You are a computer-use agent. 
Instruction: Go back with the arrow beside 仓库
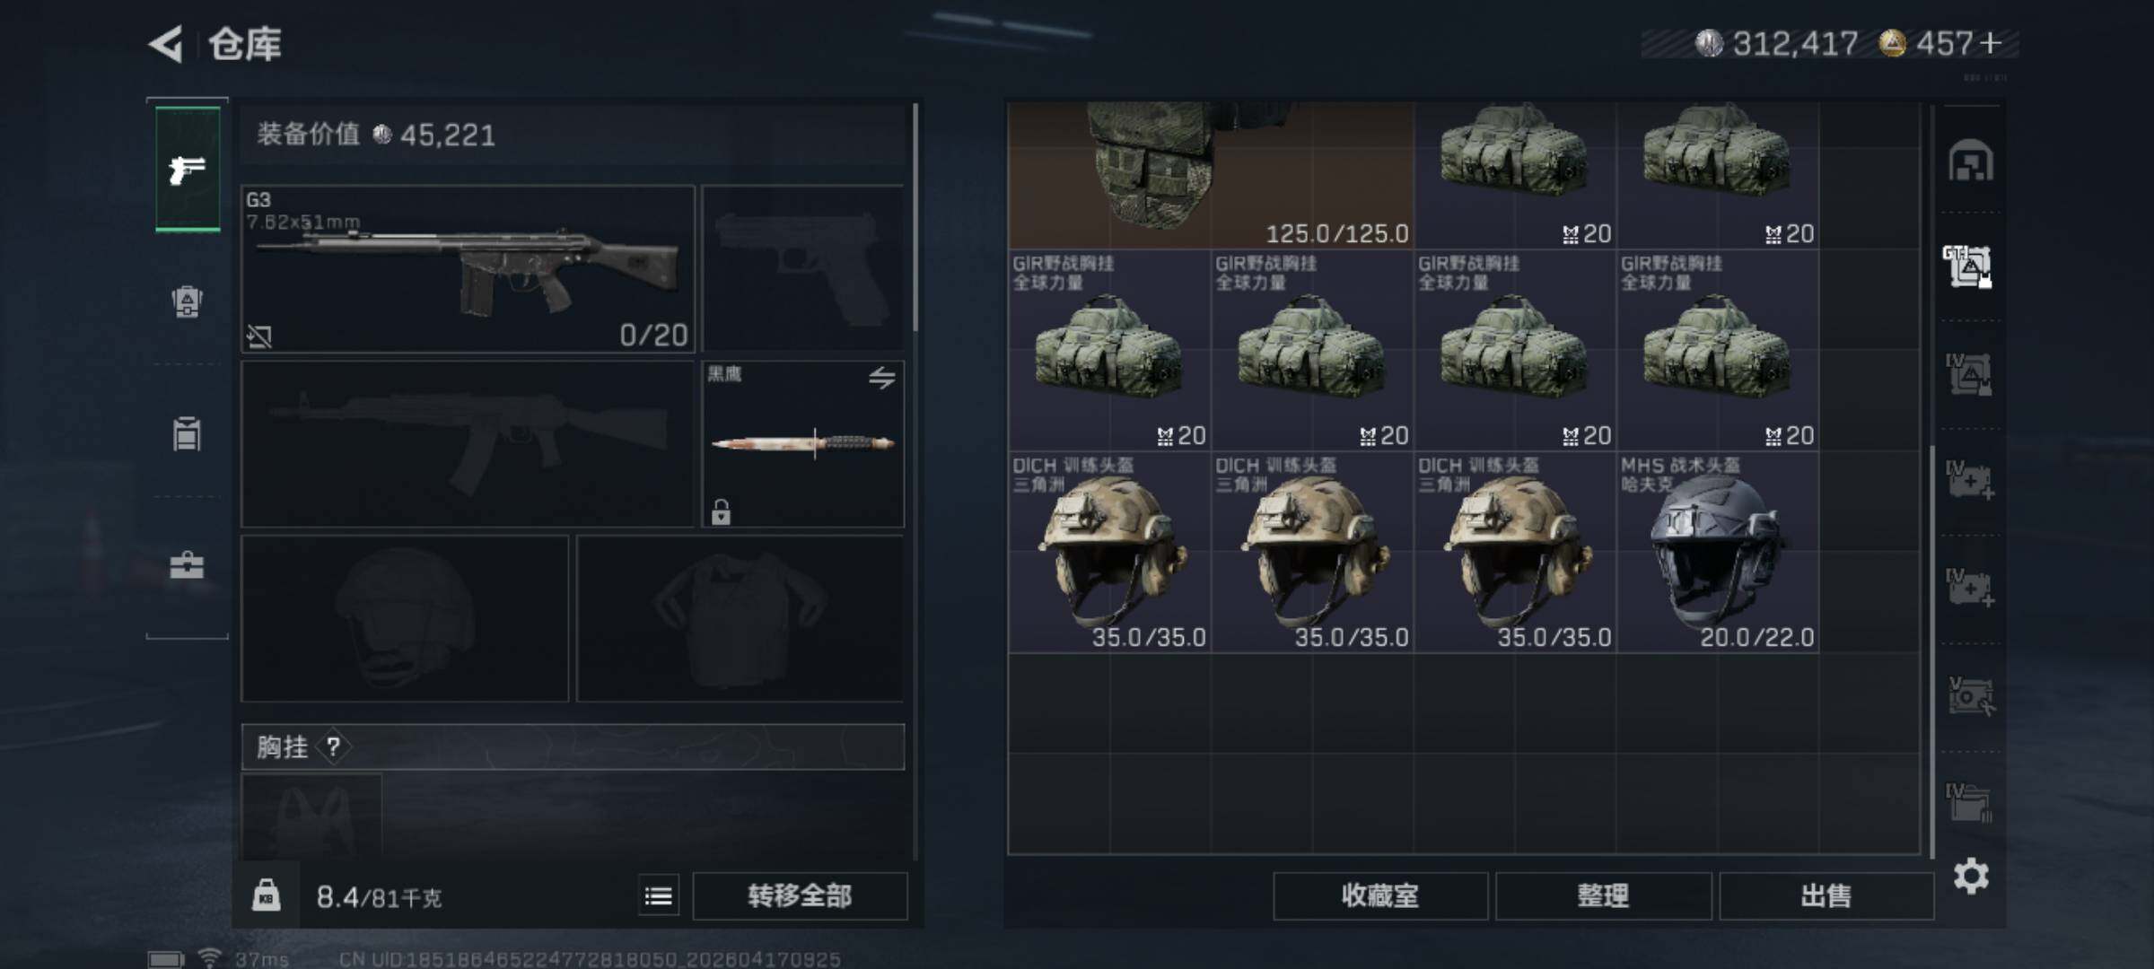click(167, 43)
